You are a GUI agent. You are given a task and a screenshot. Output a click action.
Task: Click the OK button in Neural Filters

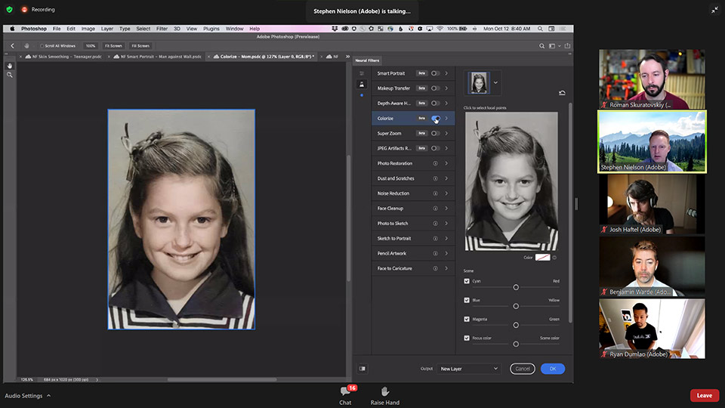pyautogui.click(x=553, y=369)
